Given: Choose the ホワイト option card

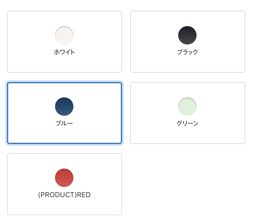Looking at the screenshot, I should [64, 42].
